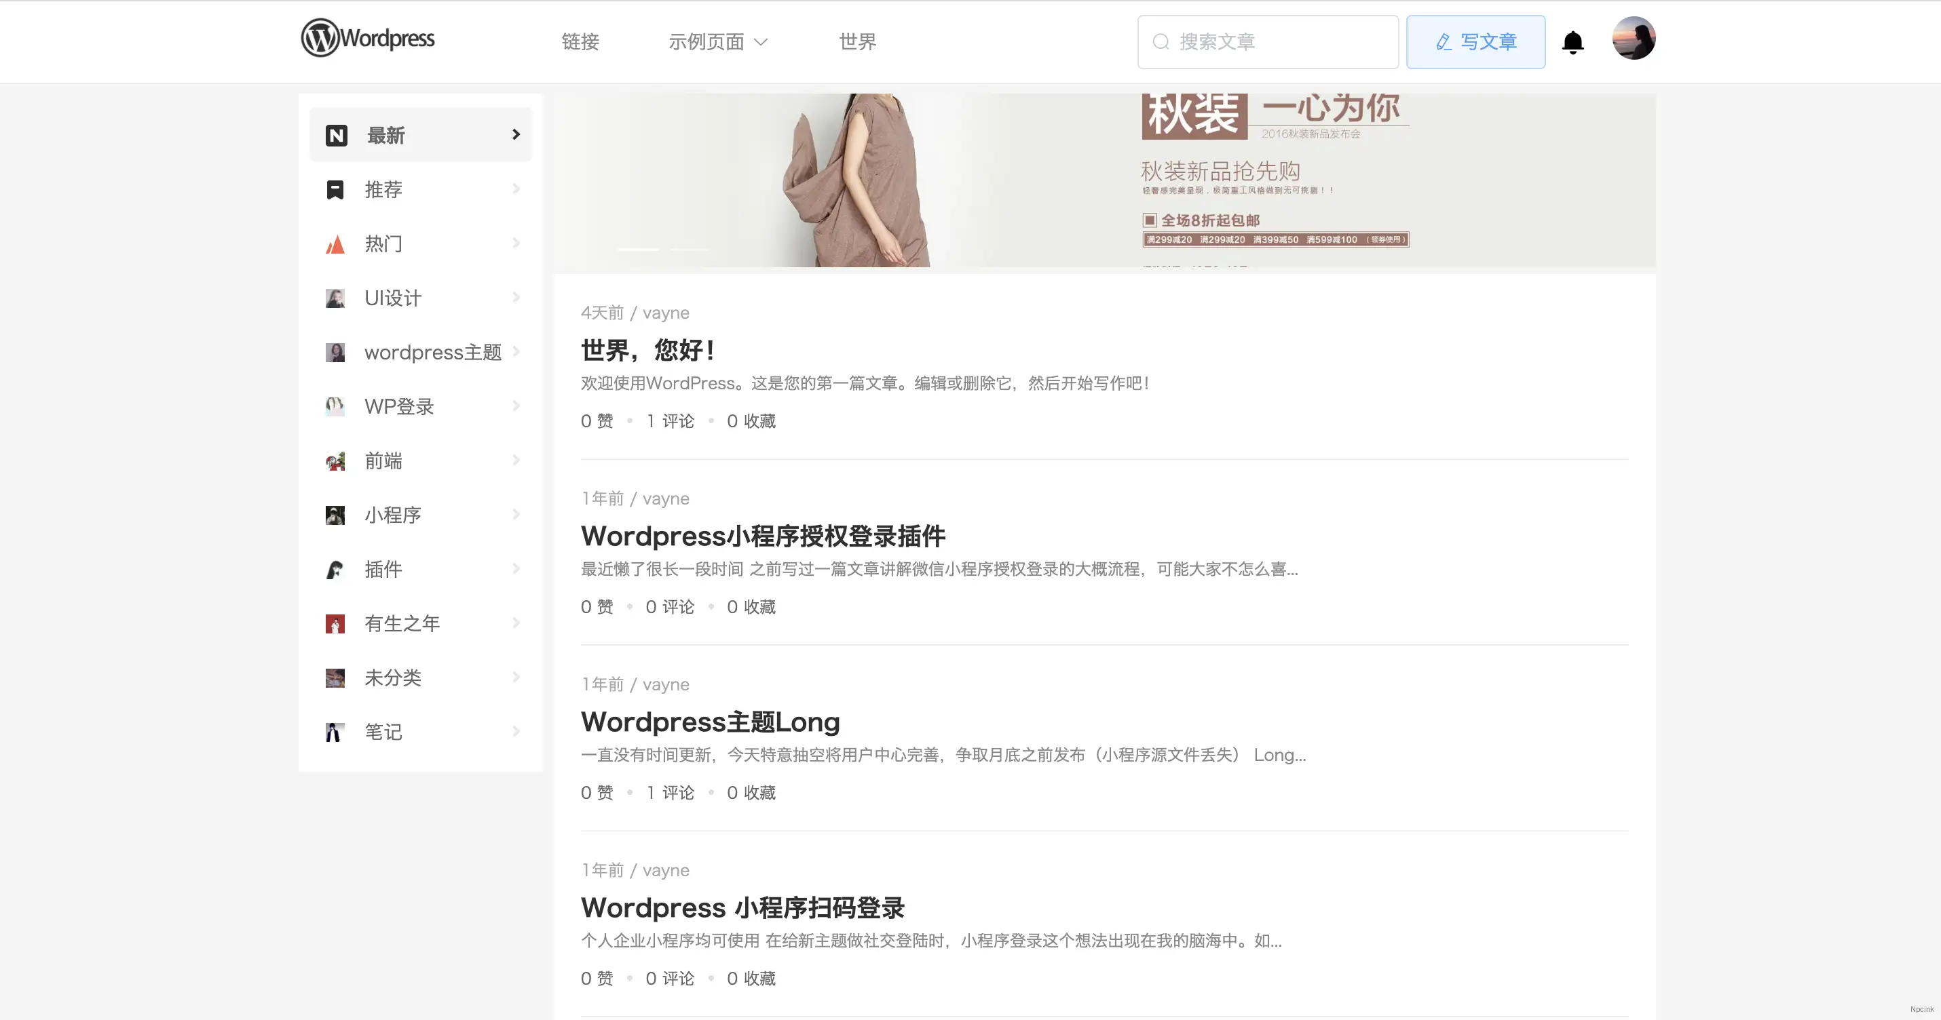This screenshot has width=1941, height=1020.
Task: Click the notification bell icon
Action: click(1572, 42)
